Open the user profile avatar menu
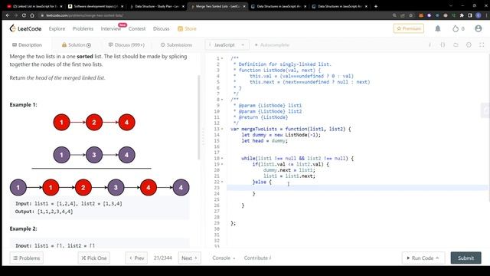 click(x=478, y=28)
